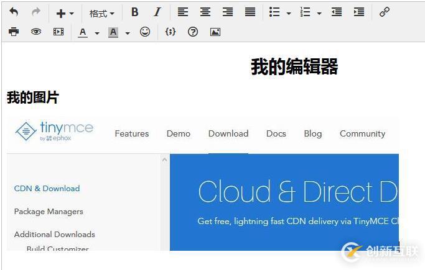The width and height of the screenshot is (425, 270).
Task: Click the Package Managers link
Action: (x=49, y=212)
